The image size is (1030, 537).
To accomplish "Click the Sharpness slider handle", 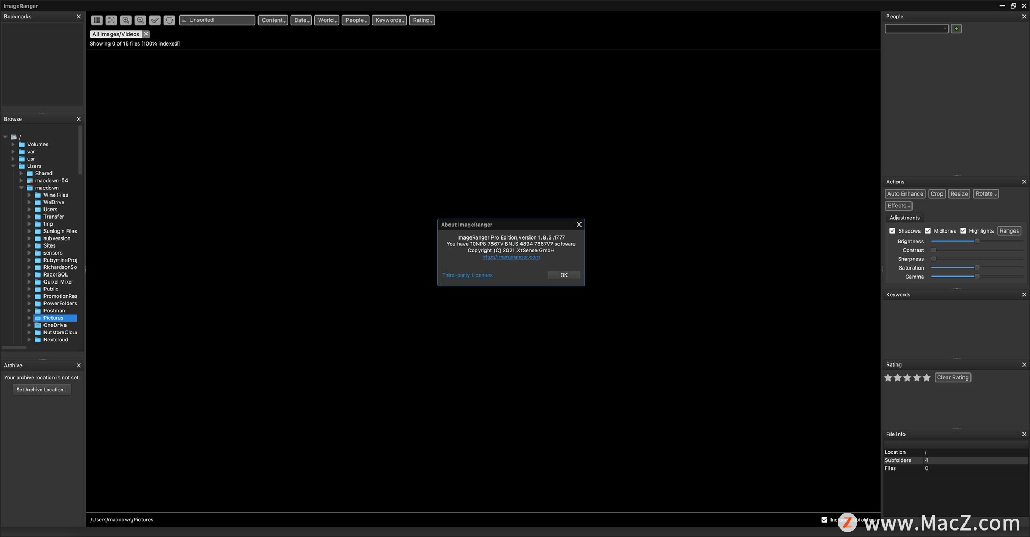I will (x=933, y=259).
